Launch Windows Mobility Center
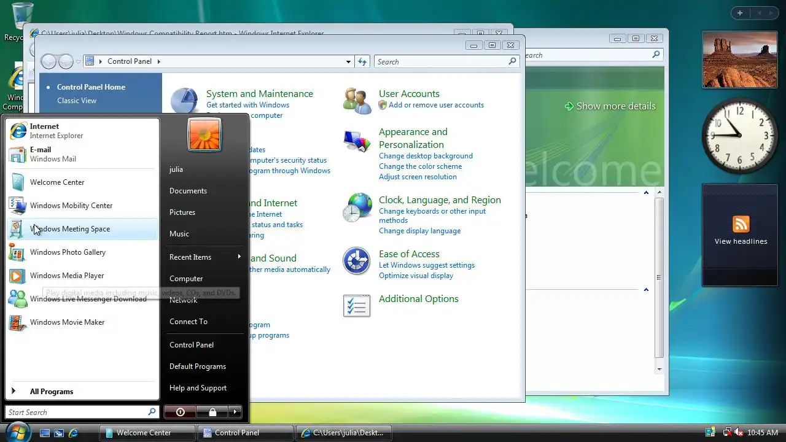786x442 pixels. pyautogui.click(x=82, y=206)
